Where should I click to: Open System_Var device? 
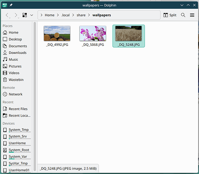tap(17, 157)
